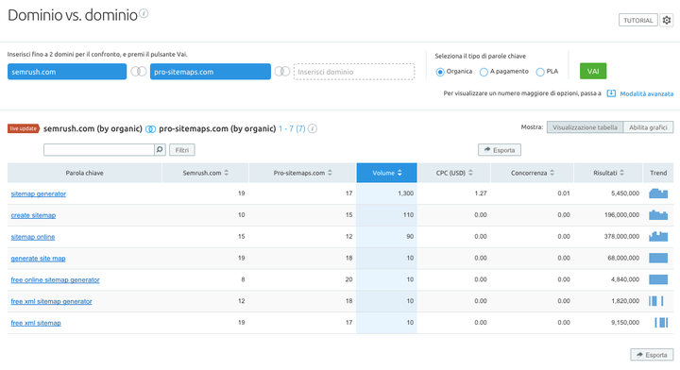Click the trend chart for create sitemap
The height and width of the screenshot is (370, 680).
[x=658, y=215]
